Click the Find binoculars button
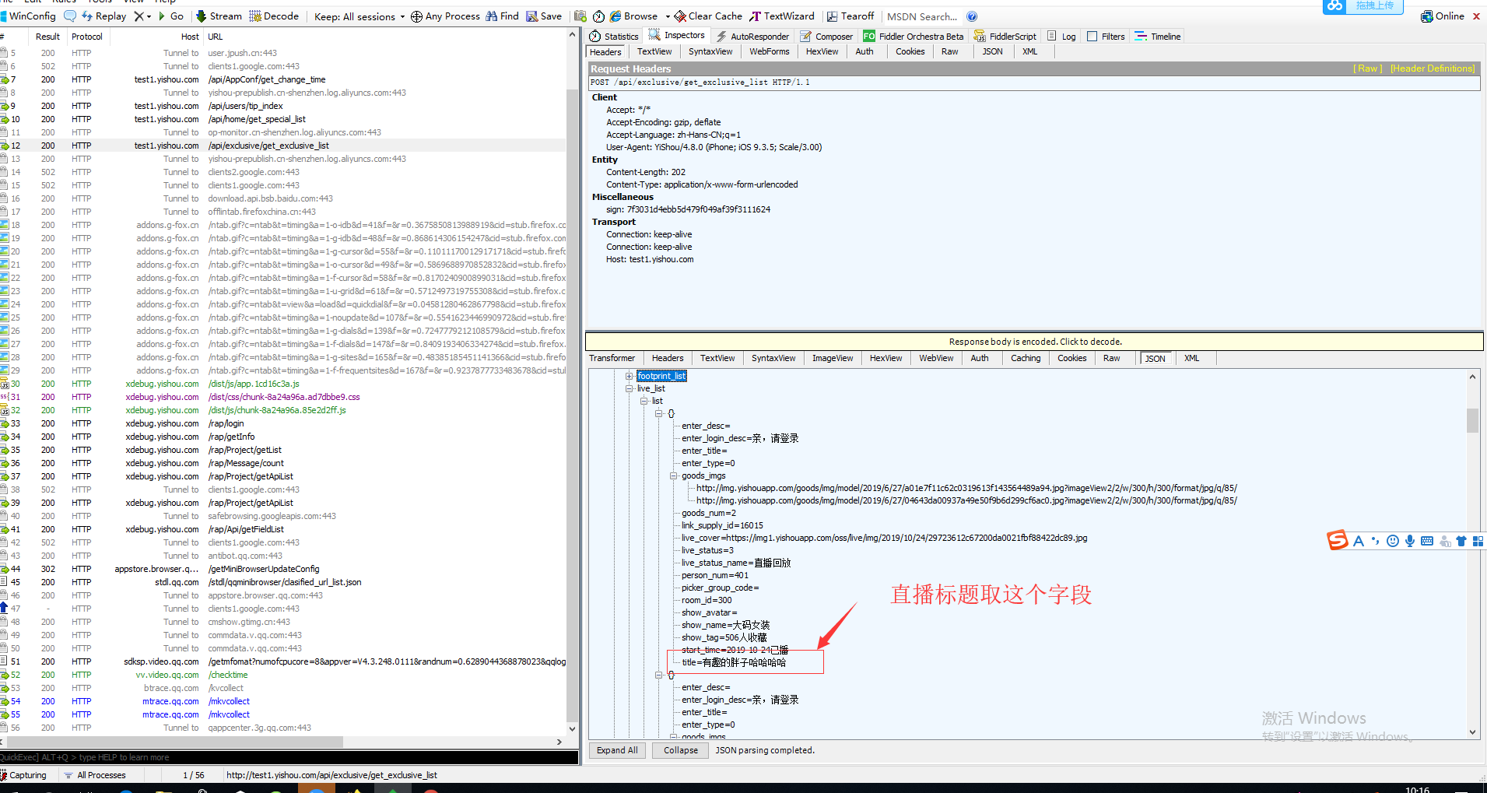 click(x=503, y=16)
